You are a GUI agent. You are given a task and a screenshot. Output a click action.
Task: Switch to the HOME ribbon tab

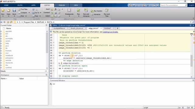(x=6, y=5)
